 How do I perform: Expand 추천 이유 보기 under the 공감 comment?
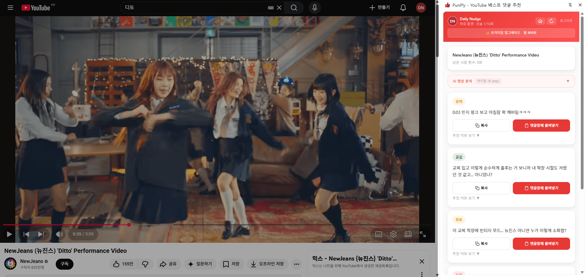pyautogui.click(x=466, y=198)
